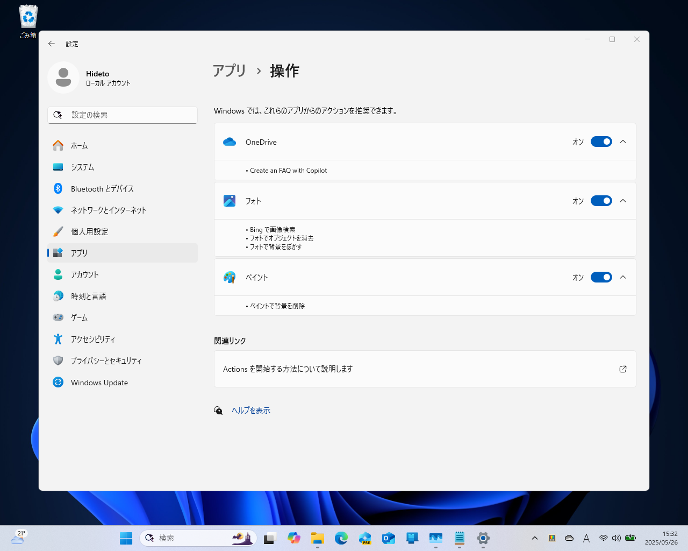Screen dimensions: 688x551
Task: Click the taskbar 検索 box
Action: 198,538
